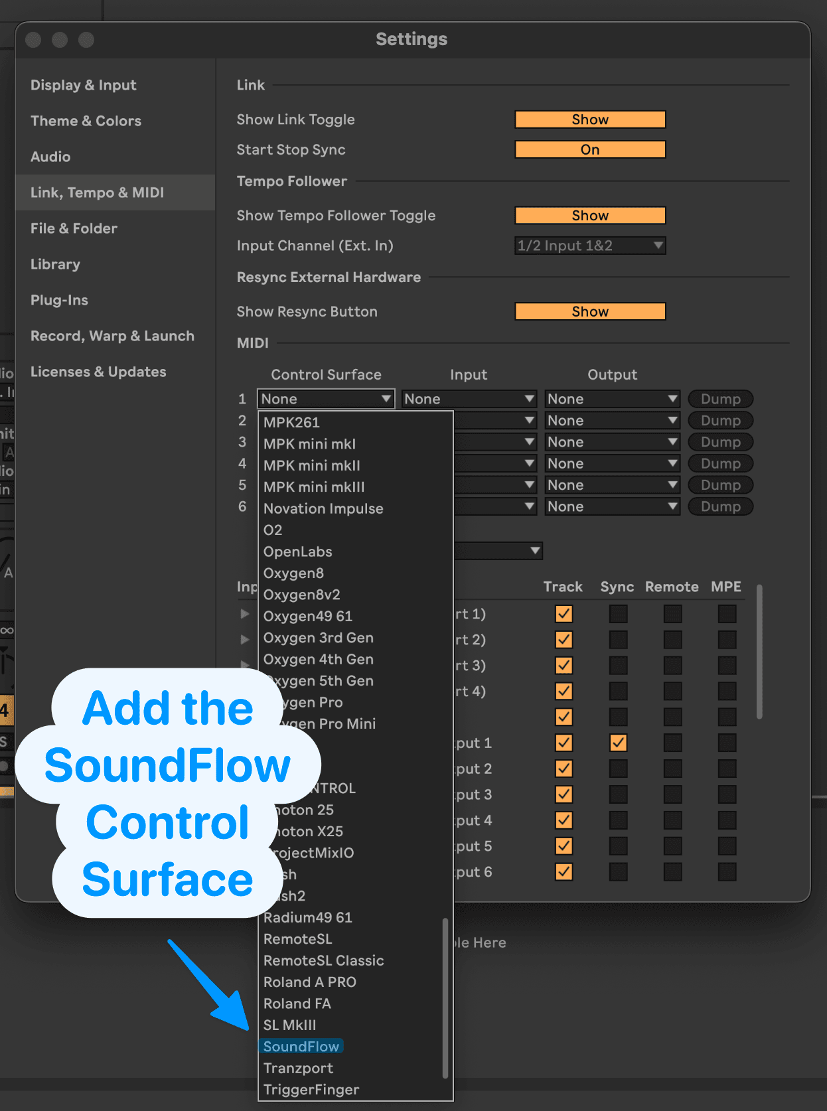
Task: Click the Dump button for row 1
Action: (721, 399)
